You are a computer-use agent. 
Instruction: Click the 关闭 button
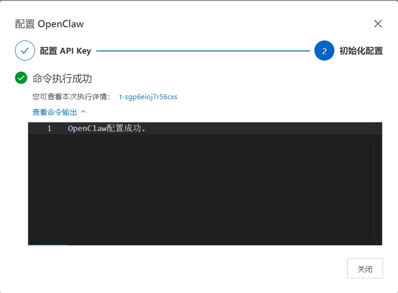pos(365,268)
